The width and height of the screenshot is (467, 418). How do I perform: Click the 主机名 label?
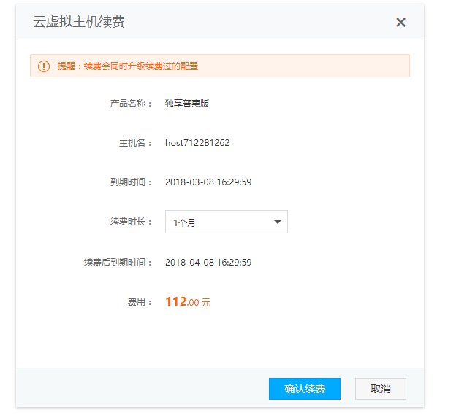point(135,143)
